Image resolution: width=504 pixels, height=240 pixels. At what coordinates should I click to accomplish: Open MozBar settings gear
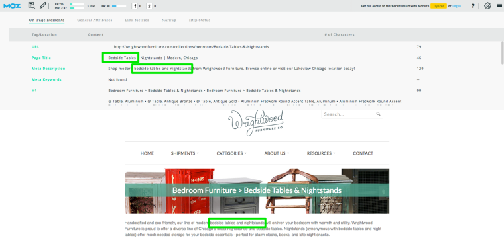tap(487, 5)
